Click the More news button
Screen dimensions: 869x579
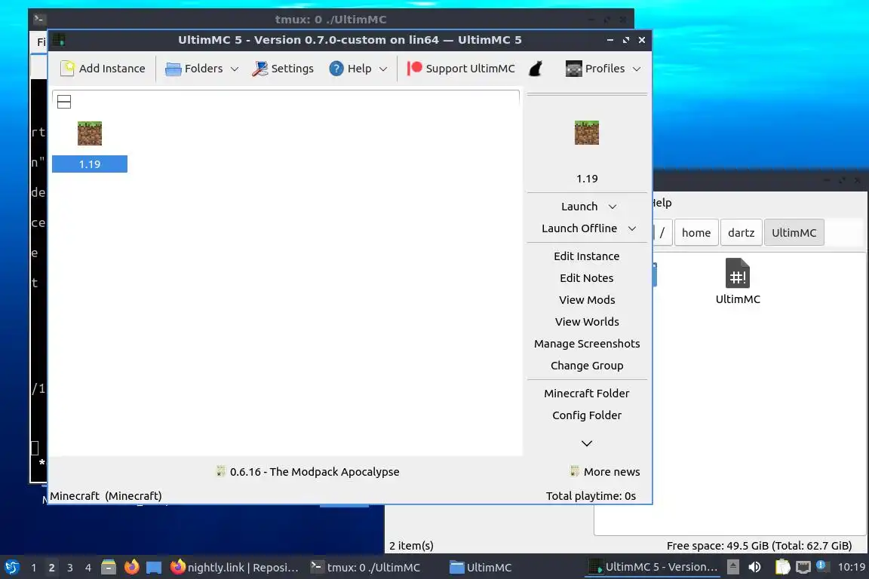click(x=605, y=471)
